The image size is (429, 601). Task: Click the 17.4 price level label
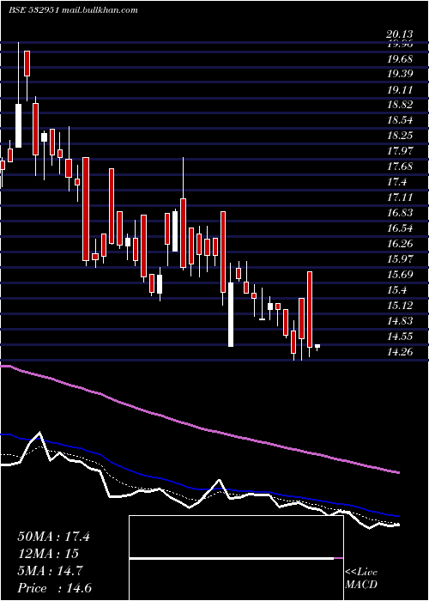(397, 182)
